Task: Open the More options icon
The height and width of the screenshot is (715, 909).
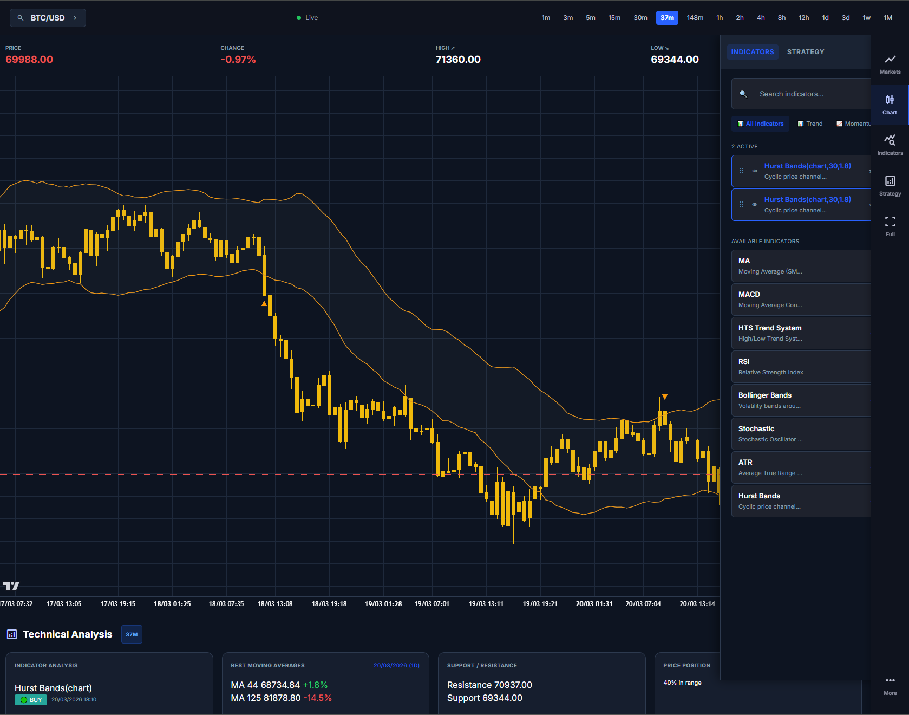Action: click(890, 685)
